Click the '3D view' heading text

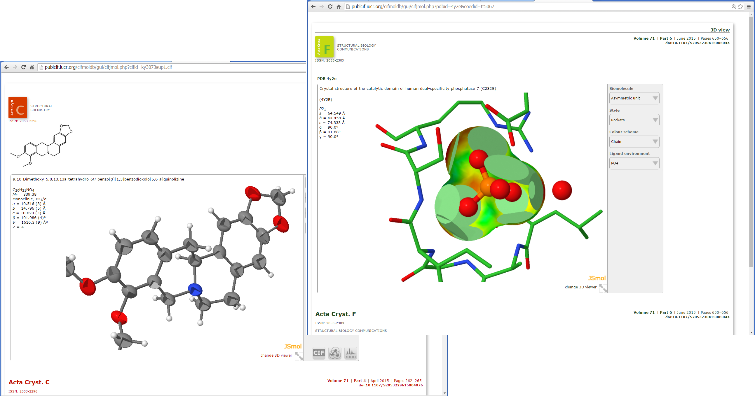point(720,30)
